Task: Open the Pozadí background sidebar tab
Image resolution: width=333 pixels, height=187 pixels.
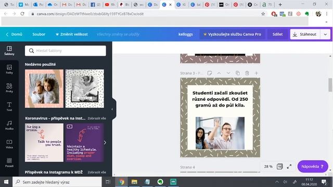Action: coord(9,163)
